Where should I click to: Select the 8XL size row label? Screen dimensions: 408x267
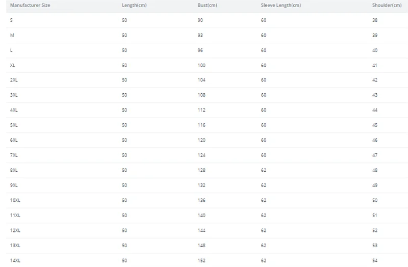point(14,171)
